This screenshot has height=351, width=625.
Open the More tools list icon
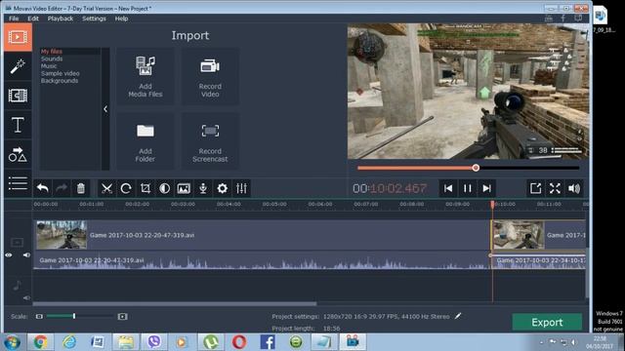click(18, 183)
